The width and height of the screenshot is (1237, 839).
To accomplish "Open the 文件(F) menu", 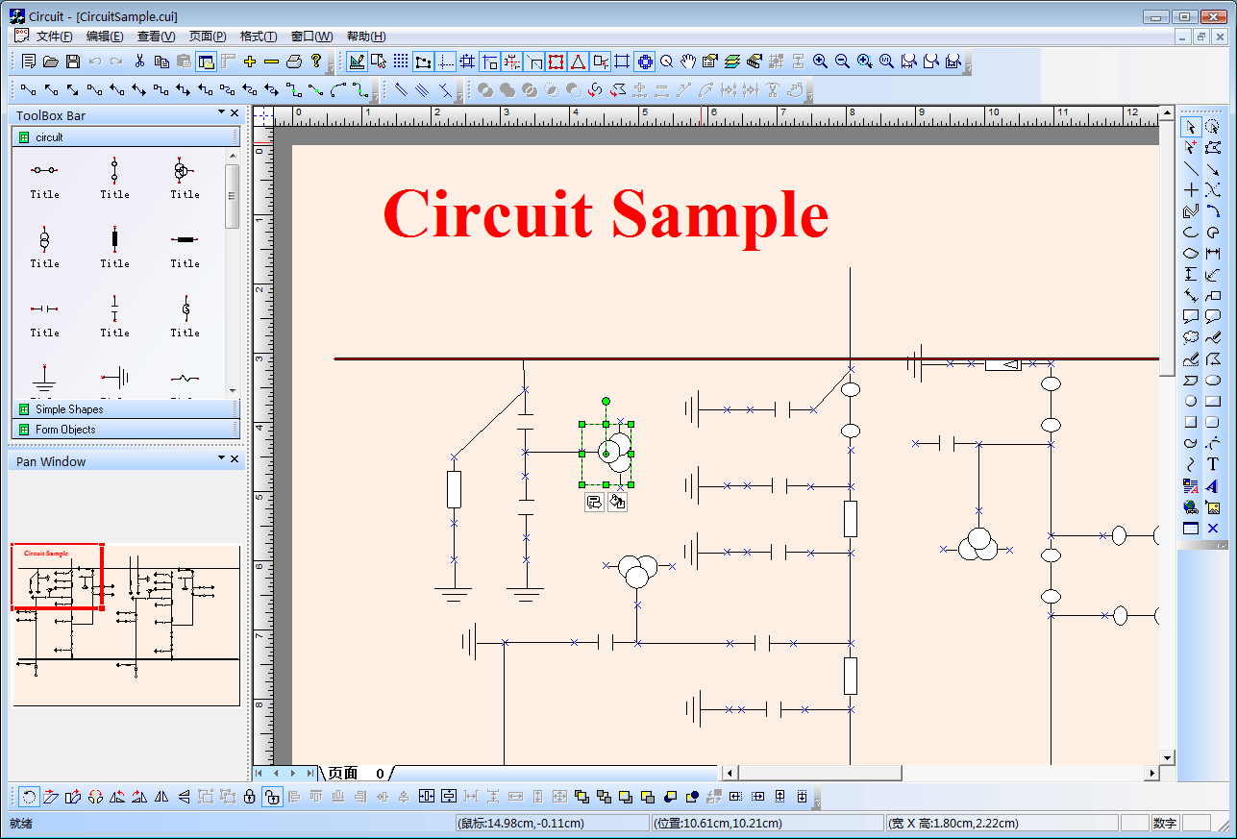I will (54, 37).
